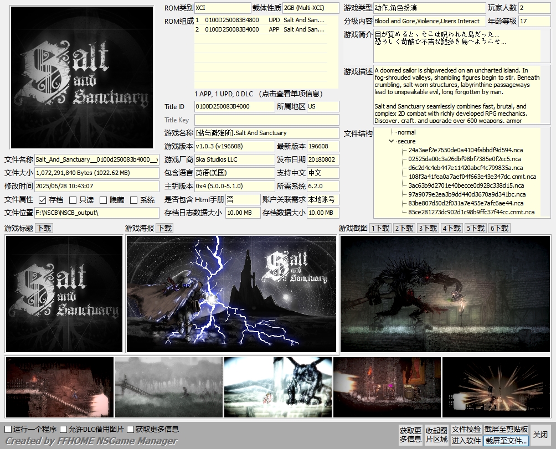Click the 文件大小 field 1,072,291,840 Bytes

pyautogui.click(x=97, y=173)
